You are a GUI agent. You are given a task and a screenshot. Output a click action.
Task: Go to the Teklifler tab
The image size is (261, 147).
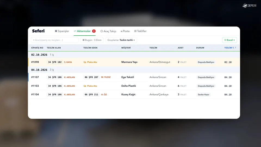pos(140,31)
